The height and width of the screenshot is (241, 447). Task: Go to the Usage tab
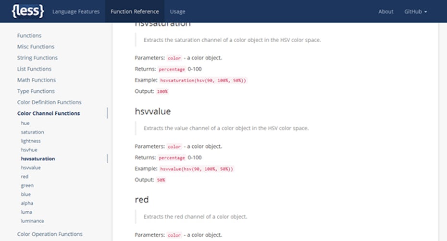pos(177,12)
